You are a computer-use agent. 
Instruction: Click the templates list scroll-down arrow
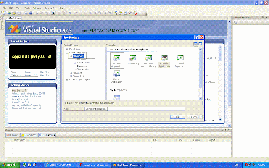[x=200, y=98]
